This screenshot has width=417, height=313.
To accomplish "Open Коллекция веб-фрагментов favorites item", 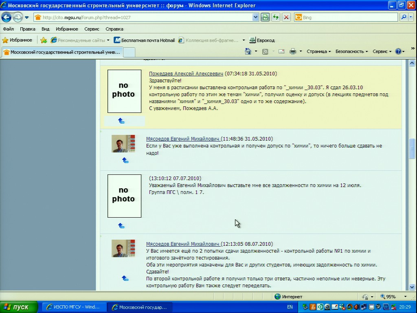I will click(x=208, y=40).
